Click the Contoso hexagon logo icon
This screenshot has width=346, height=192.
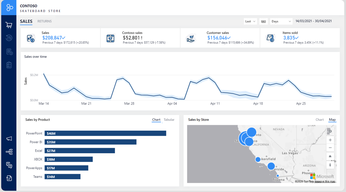point(10,8)
